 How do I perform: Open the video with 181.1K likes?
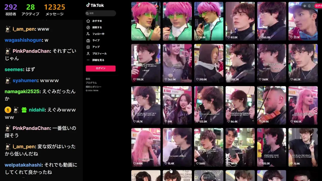click(240, 147)
